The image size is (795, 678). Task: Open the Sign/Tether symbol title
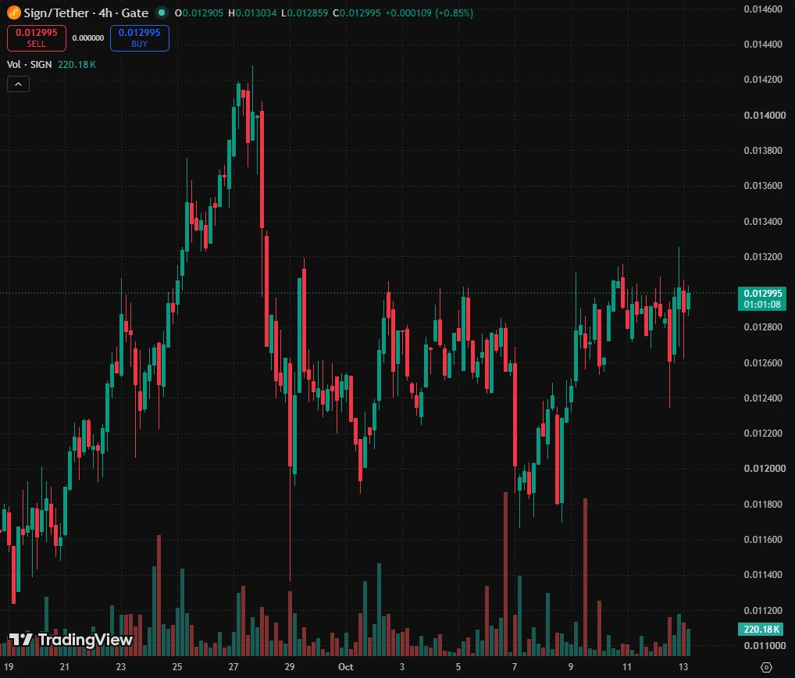(x=86, y=12)
